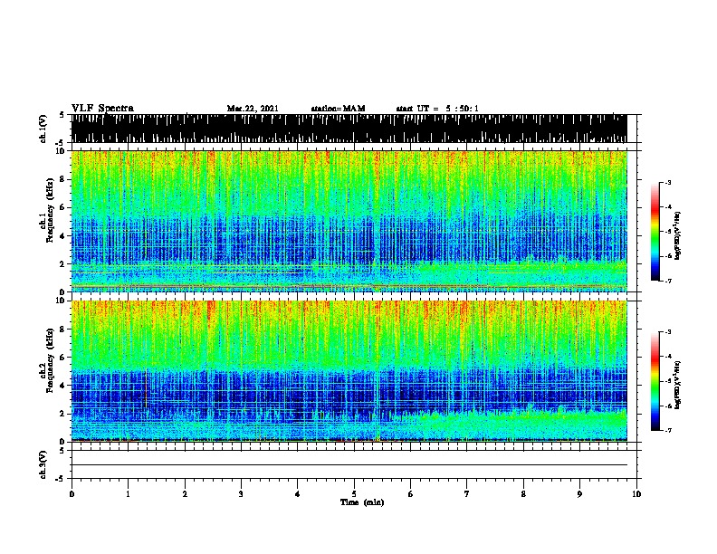
Task: Click the flat ch.3(V) trace line
Action: pyautogui.click(x=349, y=465)
